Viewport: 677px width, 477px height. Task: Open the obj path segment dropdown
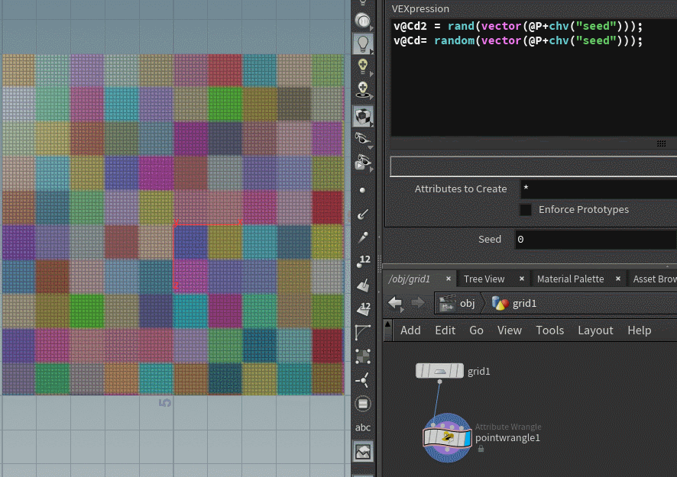coord(466,303)
